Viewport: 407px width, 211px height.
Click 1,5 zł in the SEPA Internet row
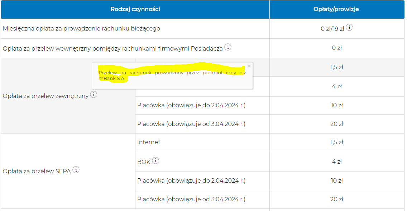pos(337,142)
